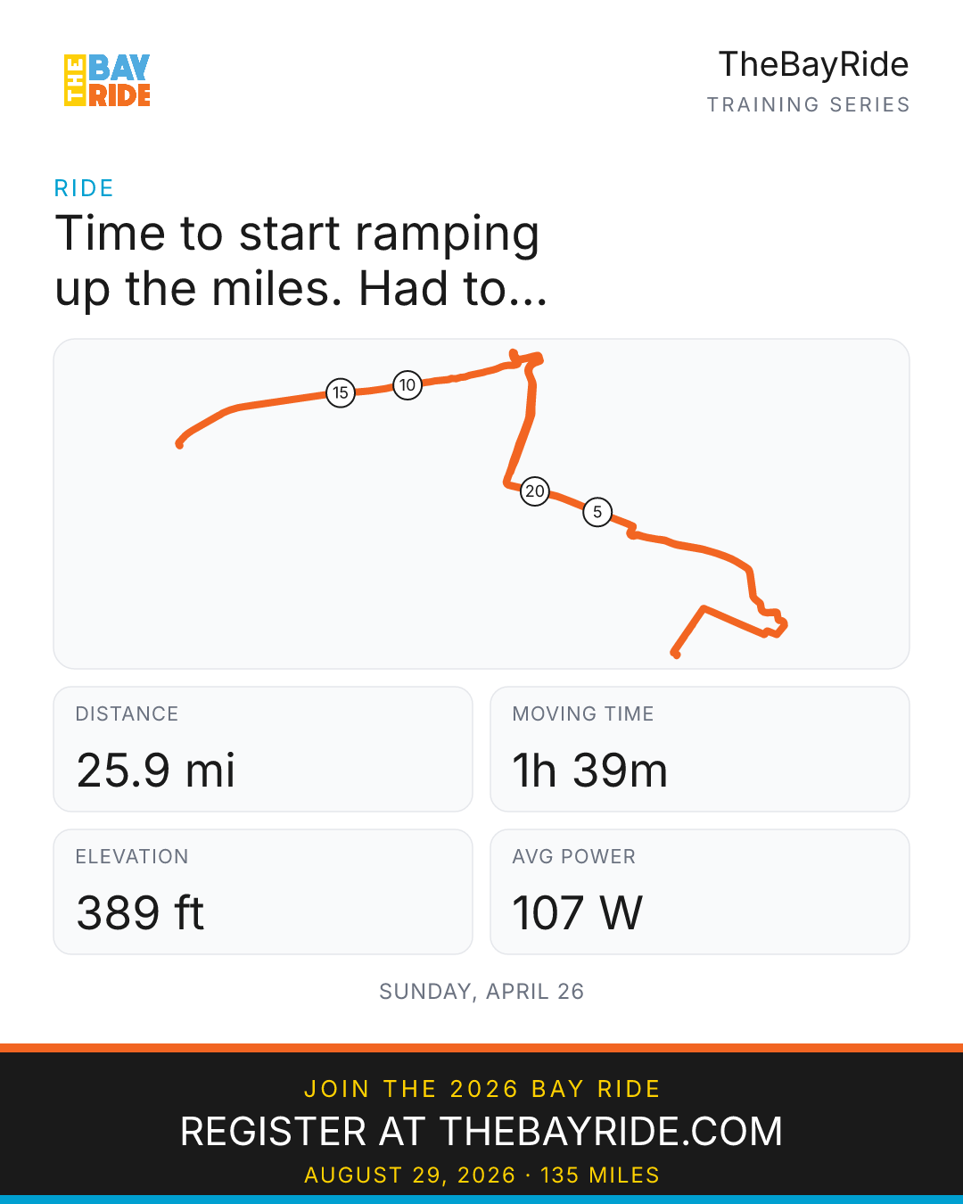Image resolution: width=963 pixels, height=1204 pixels.
Task: Open the TRAINING SERIES heading
Action: click(x=808, y=104)
